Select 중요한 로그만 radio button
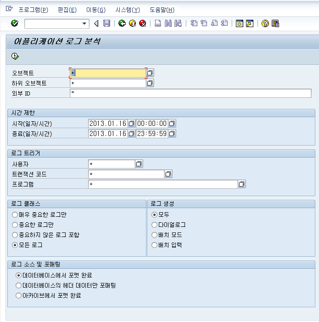 coord(15,225)
